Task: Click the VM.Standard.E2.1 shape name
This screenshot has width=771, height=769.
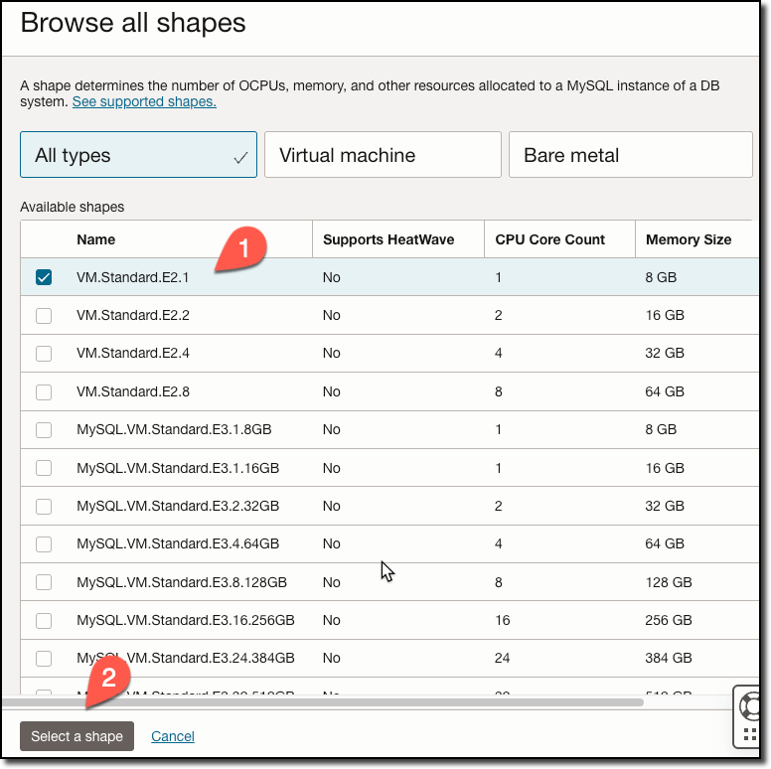Action: point(133,277)
